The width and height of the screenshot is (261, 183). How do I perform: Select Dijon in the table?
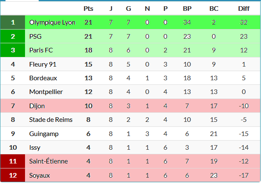(x=37, y=106)
